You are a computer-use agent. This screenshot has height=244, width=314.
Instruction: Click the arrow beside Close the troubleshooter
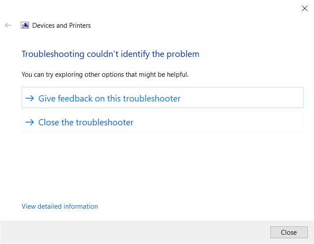point(30,122)
